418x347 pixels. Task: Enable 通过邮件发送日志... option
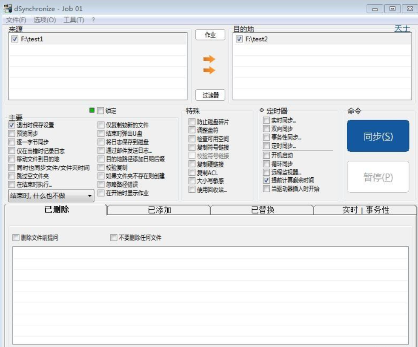pos(101,151)
